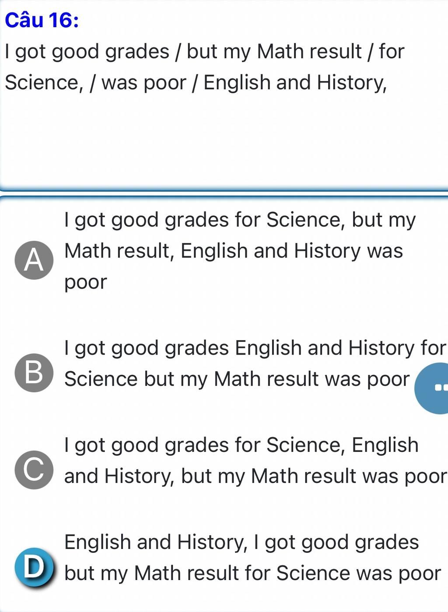Click 'but my Math result for Science was poor' in option D
448x612 pixels.
coord(253,573)
